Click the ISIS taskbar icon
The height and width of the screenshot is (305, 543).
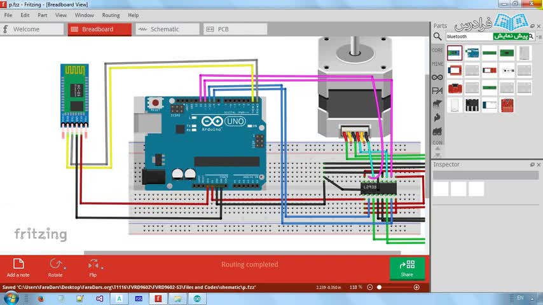click(x=139, y=299)
